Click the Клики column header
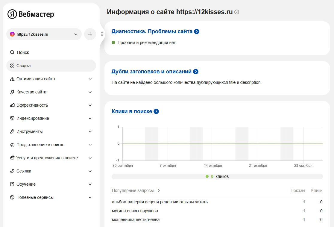This screenshot has height=227, width=334. click(x=317, y=190)
